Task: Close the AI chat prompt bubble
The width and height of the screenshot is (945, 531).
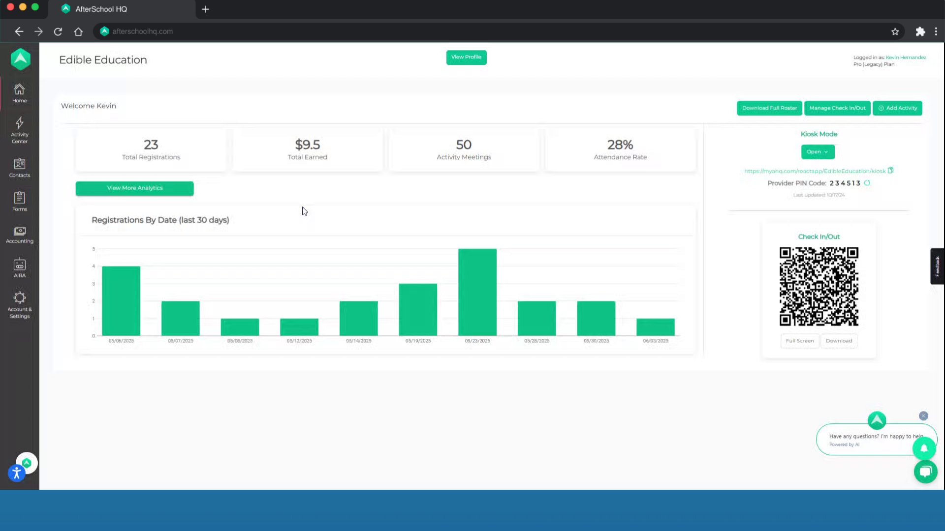Action: (923, 416)
